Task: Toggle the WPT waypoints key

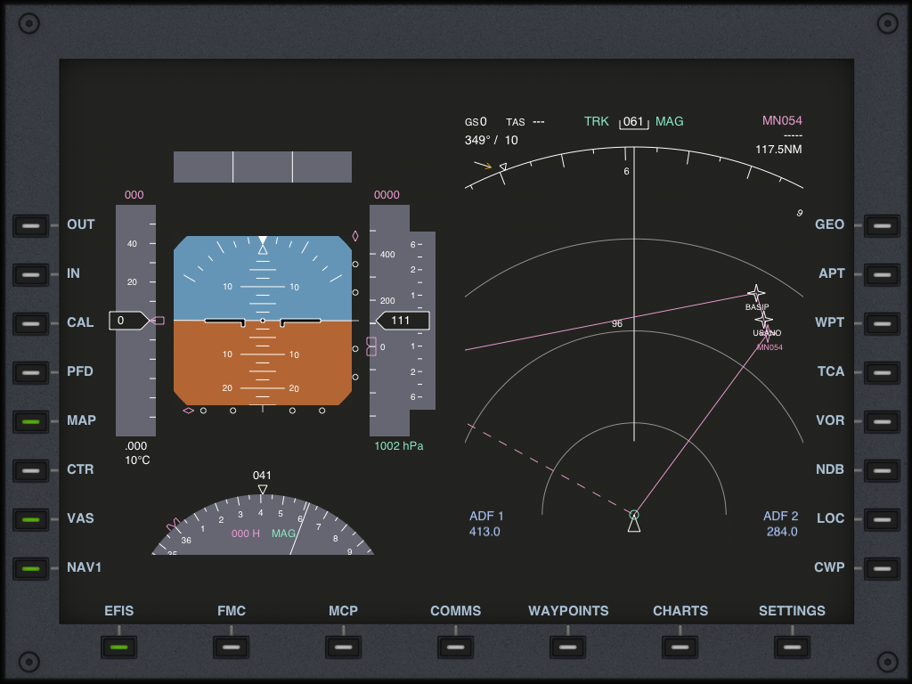Action: point(882,323)
